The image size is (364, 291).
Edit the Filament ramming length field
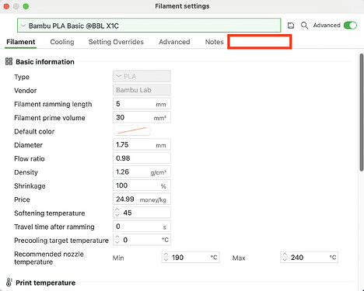pyautogui.click(x=142, y=104)
